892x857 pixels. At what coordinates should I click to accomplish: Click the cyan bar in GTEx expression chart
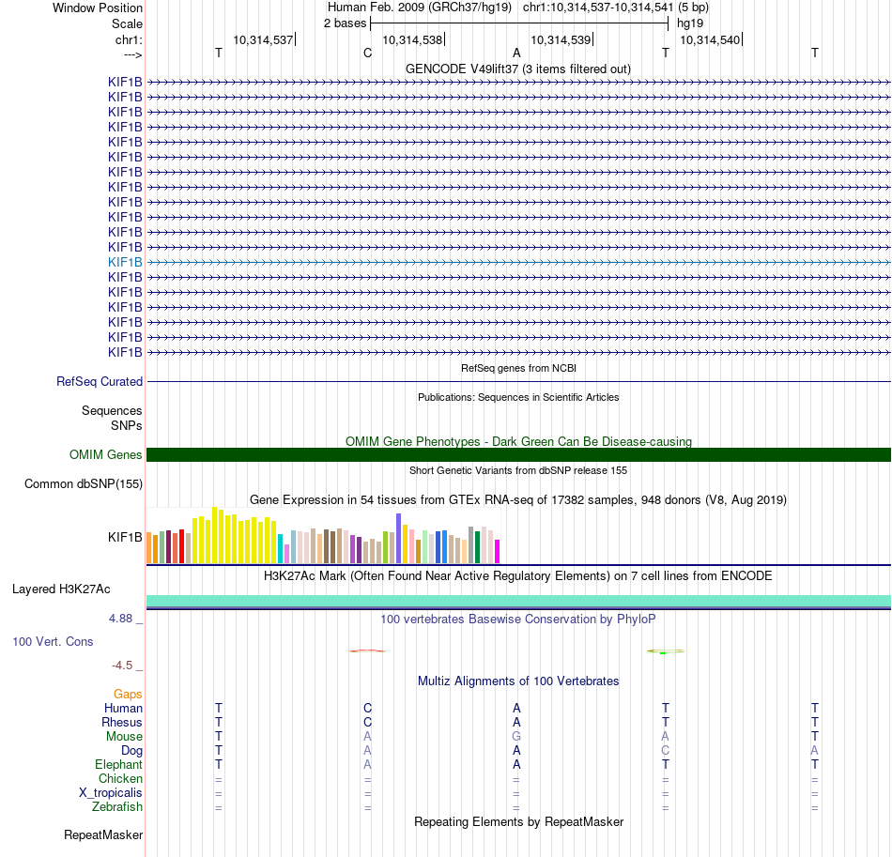point(281,549)
